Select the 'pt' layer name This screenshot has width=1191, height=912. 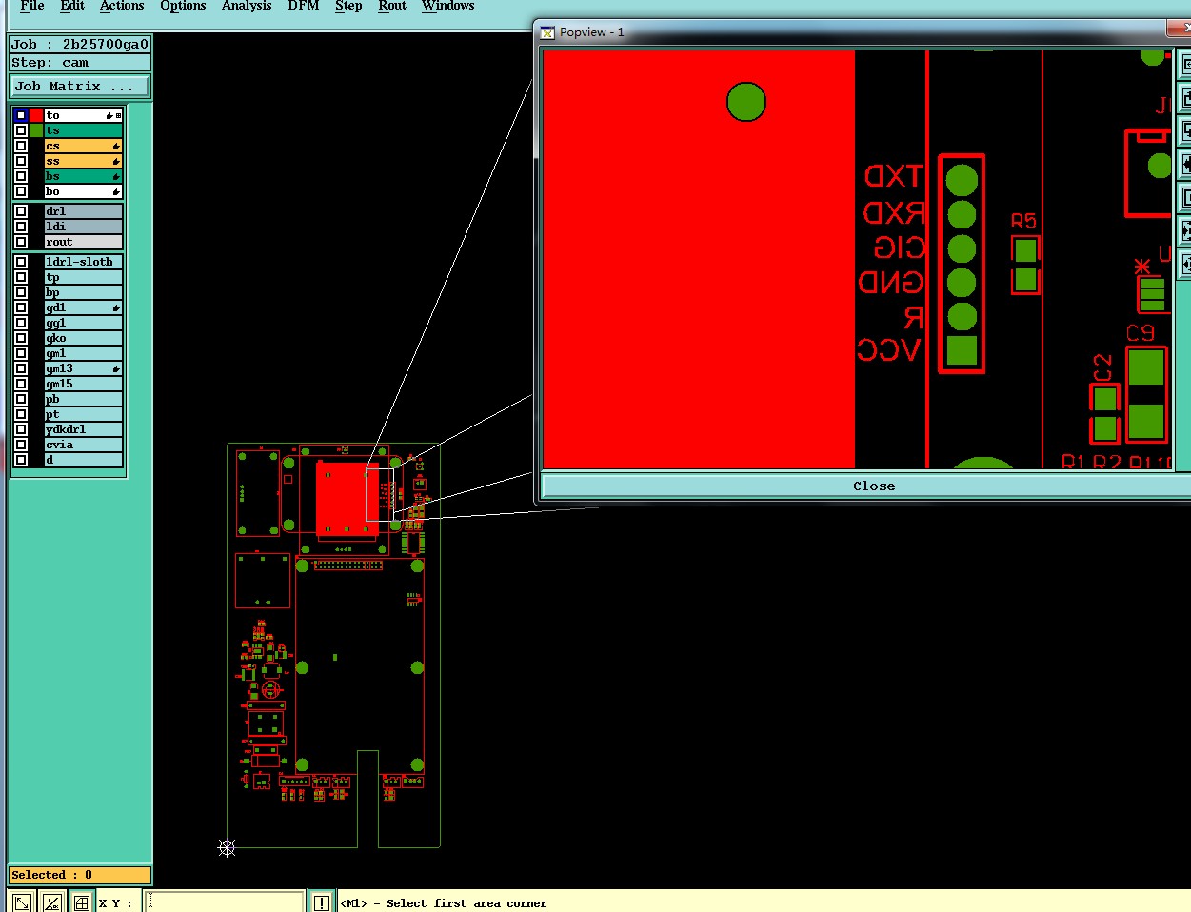[84, 414]
